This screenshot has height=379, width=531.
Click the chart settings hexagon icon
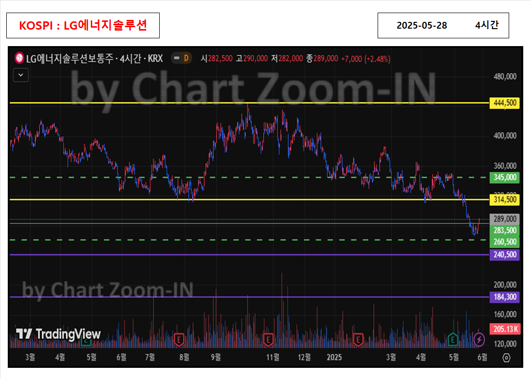(506, 358)
